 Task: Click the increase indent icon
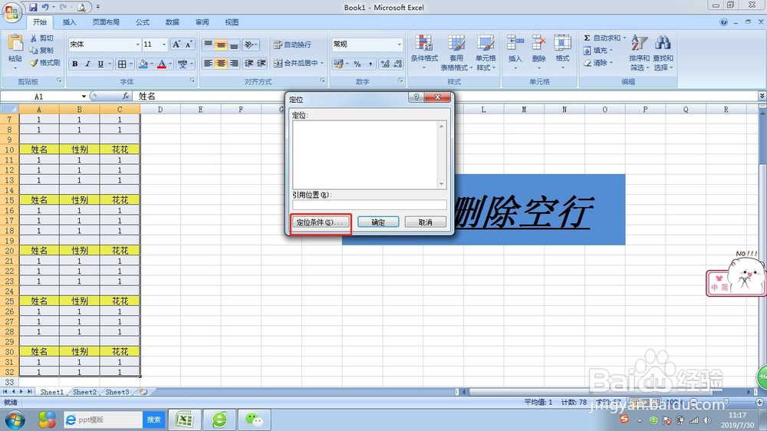pos(262,63)
